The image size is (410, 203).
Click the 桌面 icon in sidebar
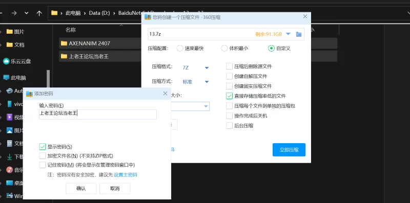[10, 183]
